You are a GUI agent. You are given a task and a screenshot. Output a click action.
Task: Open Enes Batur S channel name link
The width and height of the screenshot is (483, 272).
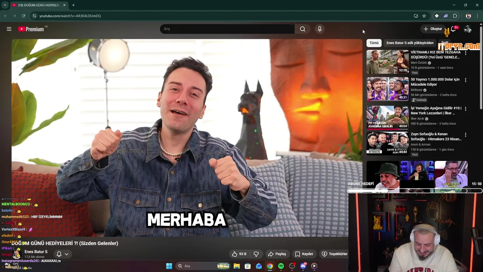point(36,252)
